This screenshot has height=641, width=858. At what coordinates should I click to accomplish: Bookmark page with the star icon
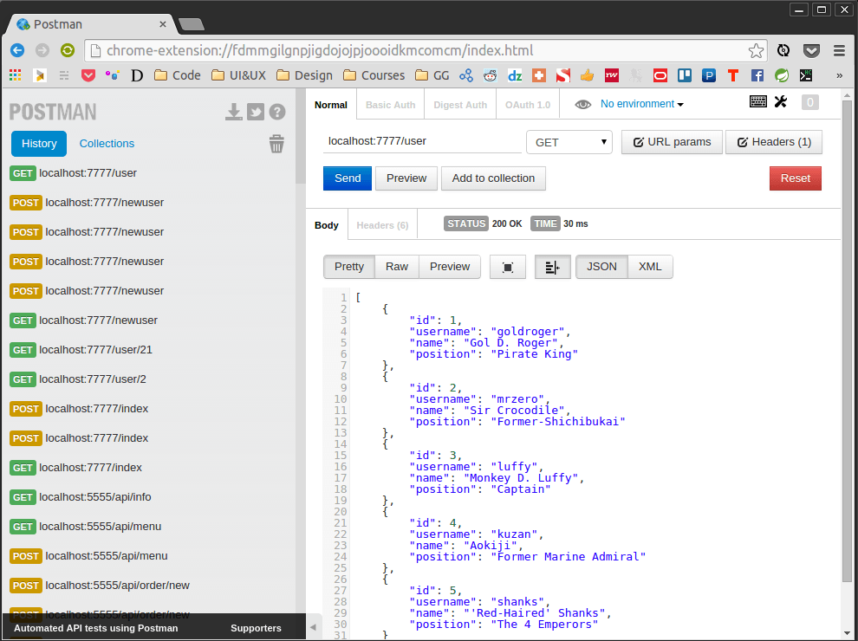click(x=756, y=51)
